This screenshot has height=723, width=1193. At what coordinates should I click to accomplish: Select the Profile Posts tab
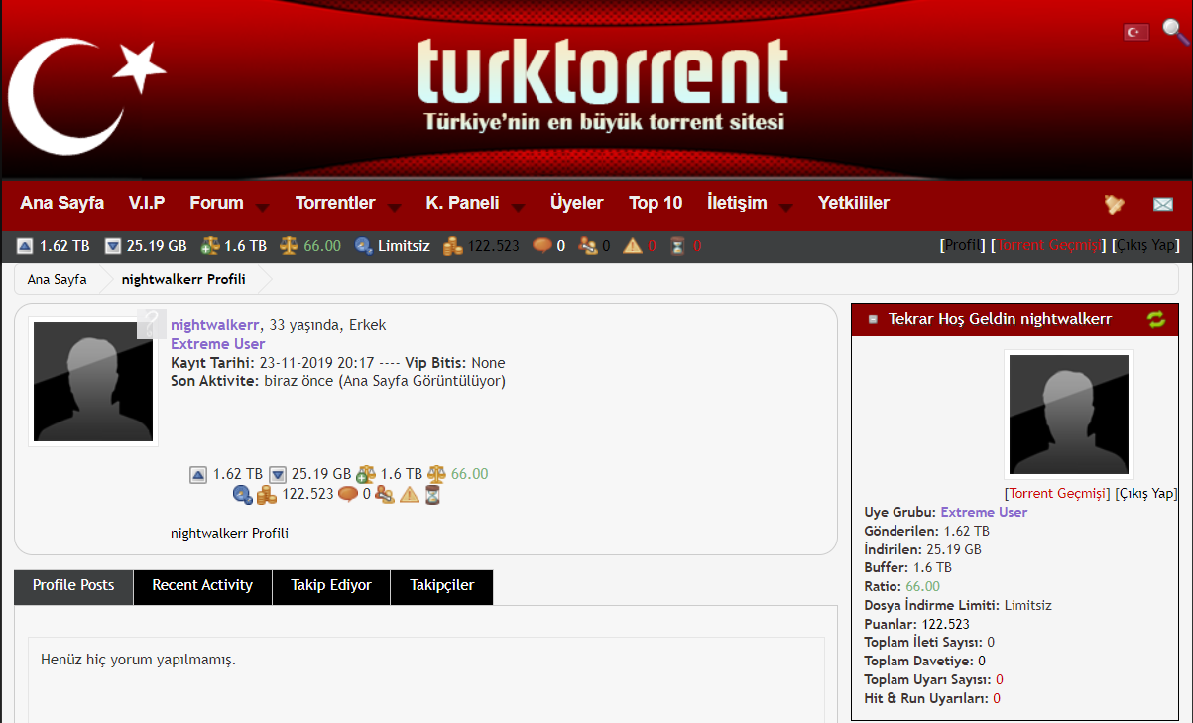[73, 586]
